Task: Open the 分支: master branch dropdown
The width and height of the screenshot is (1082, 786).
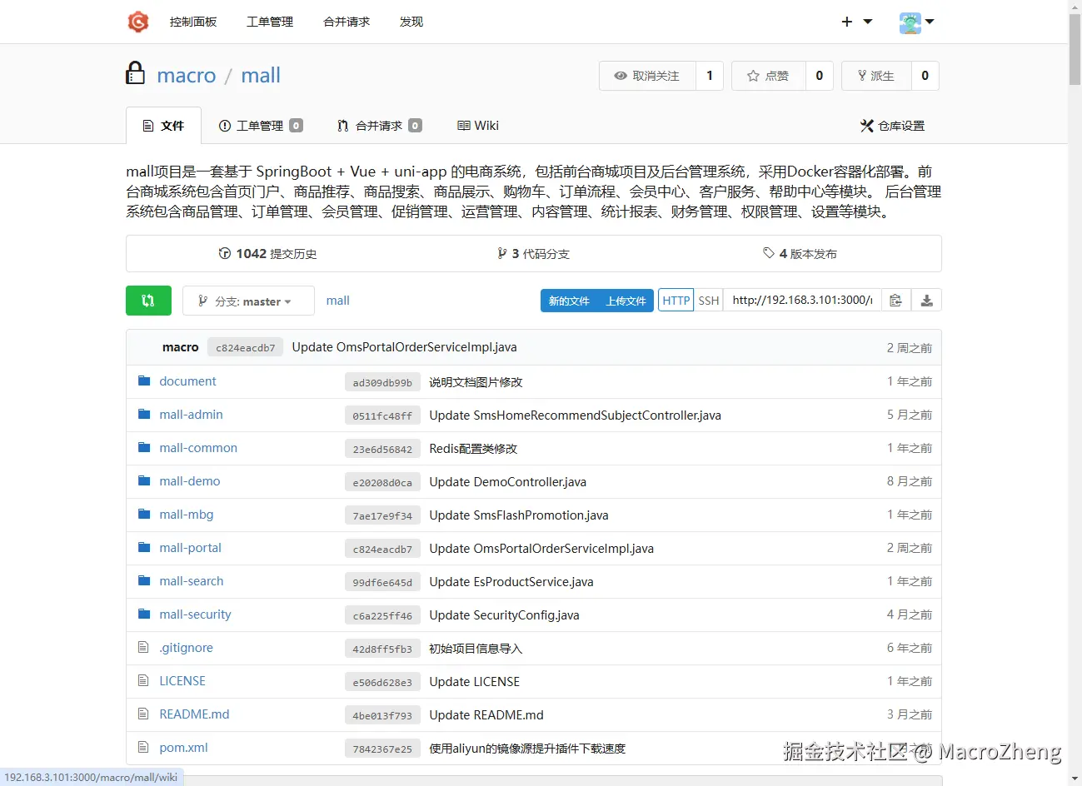Action: (x=248, y=301)
